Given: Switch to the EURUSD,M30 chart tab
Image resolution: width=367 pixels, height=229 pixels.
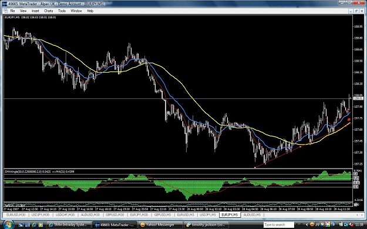Looking at the screenshot, I should pos(16,215).
